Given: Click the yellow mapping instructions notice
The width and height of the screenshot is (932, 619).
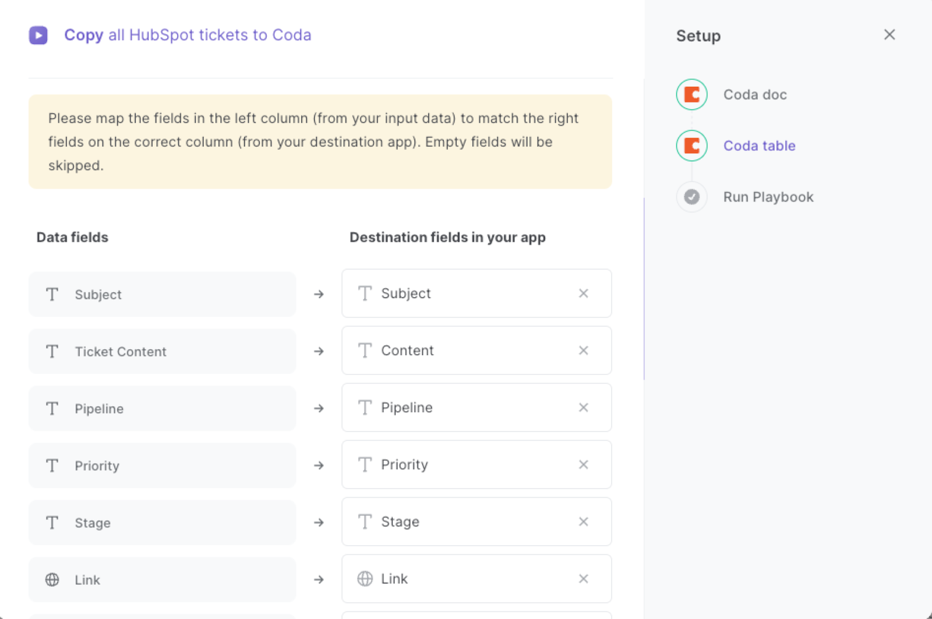Looking at the screenshot, I should click(x=320, y=142).
